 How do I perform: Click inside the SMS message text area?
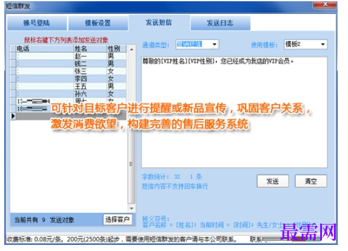(x=234, y=112)
